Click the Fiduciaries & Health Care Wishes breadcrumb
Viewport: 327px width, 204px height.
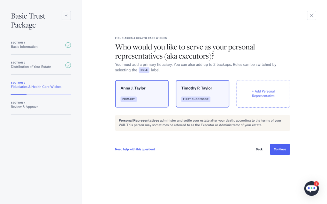click(141, 38)
